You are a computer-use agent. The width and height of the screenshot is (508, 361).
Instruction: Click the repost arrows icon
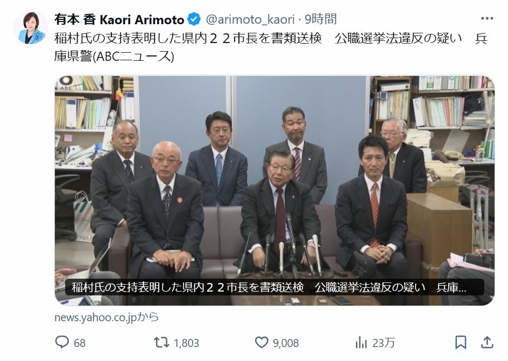[161, 342]
